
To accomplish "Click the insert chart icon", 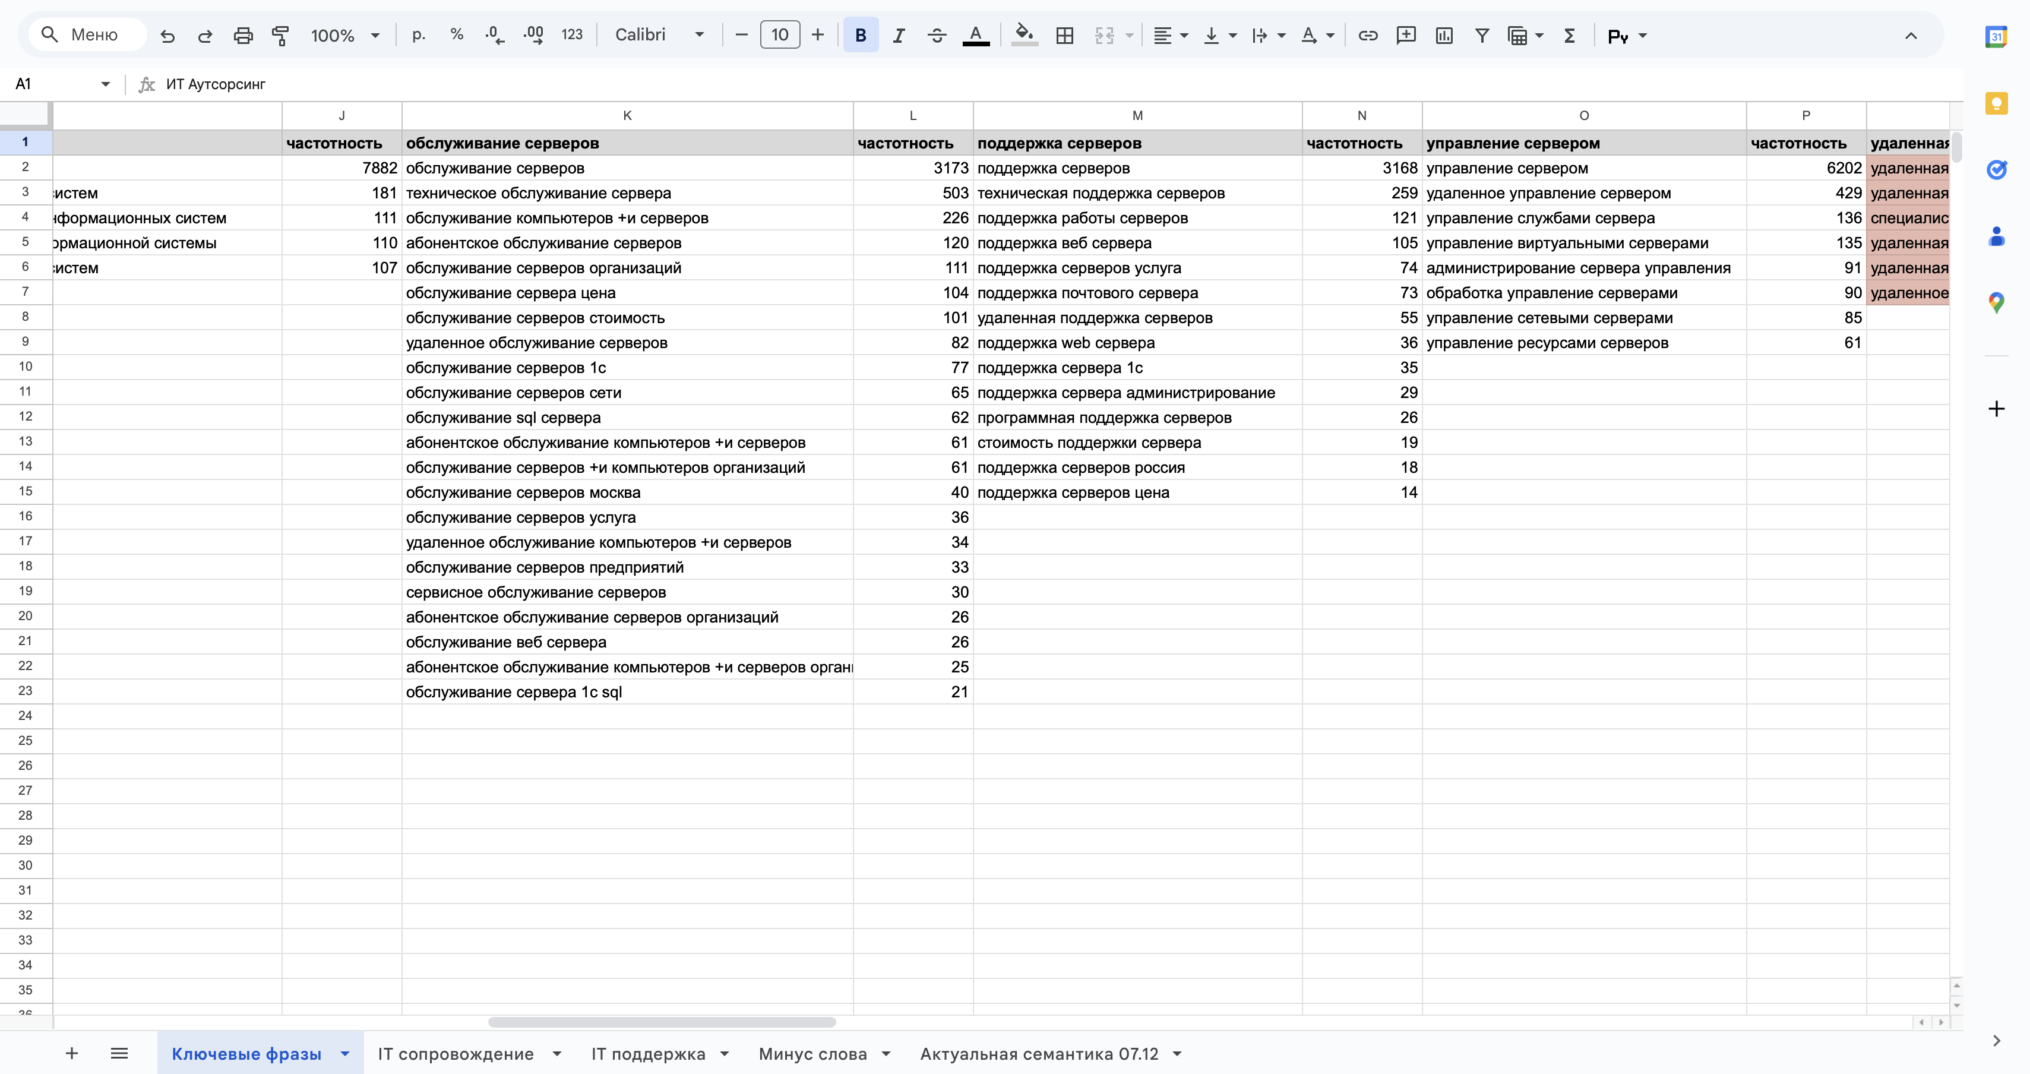I will [1444, 36].
